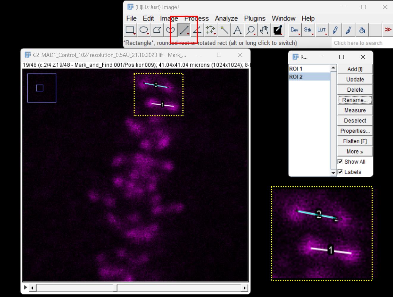Activate the Straight Line tool
Image resolution: width=393 pixels, height=297 pixels.
(x=184, y=30)
